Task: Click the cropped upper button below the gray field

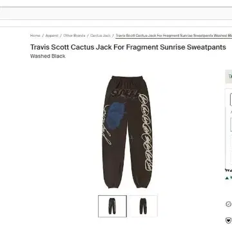Action: (x=231, y=141)
